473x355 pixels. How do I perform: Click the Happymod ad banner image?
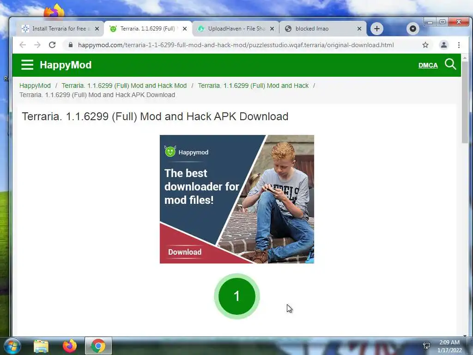[x=237, y=199]
